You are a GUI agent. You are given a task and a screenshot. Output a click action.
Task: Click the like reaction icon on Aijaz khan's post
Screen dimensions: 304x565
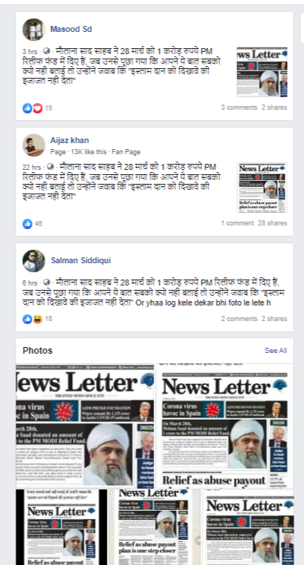(27, 223)
